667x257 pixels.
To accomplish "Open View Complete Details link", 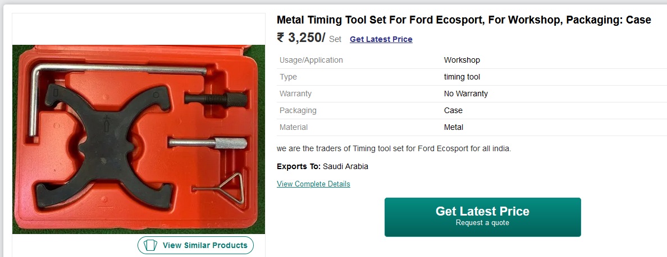I will 313,184.
